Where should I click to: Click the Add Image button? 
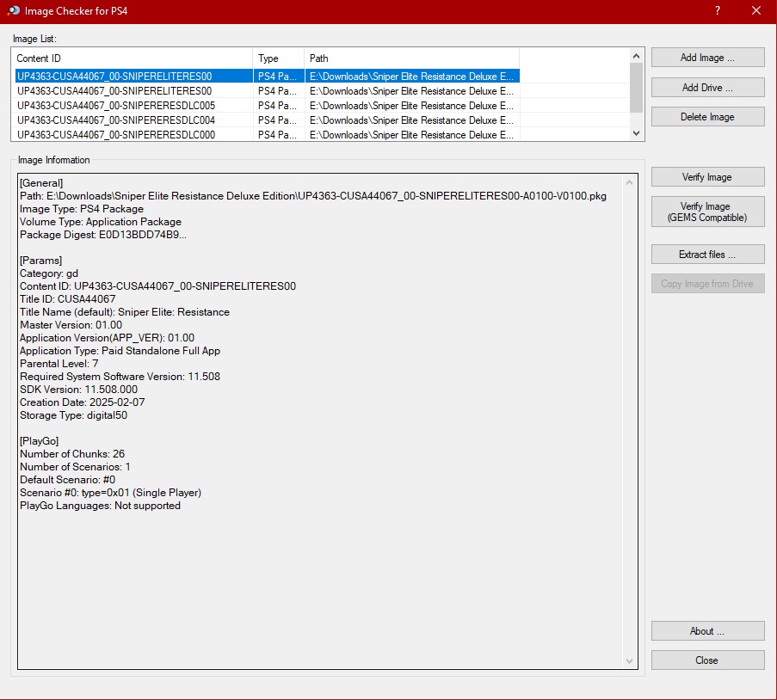[x=707, y=58]
